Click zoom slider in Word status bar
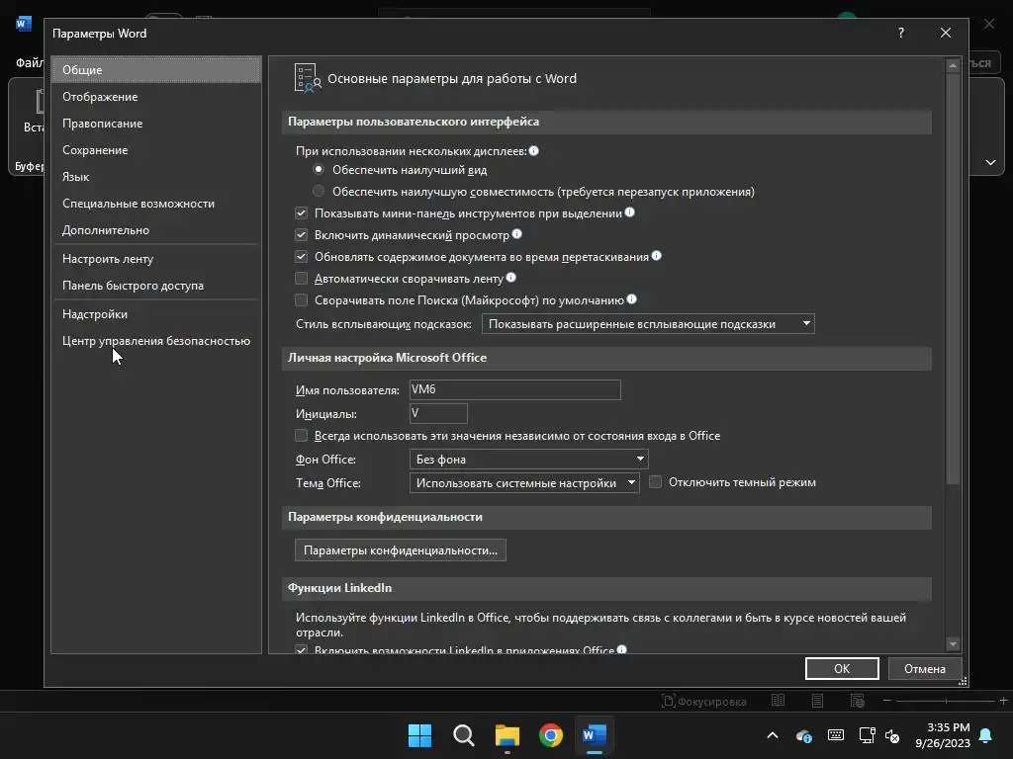The height and width of the screenshot is (759, 1013). (946, 701)
